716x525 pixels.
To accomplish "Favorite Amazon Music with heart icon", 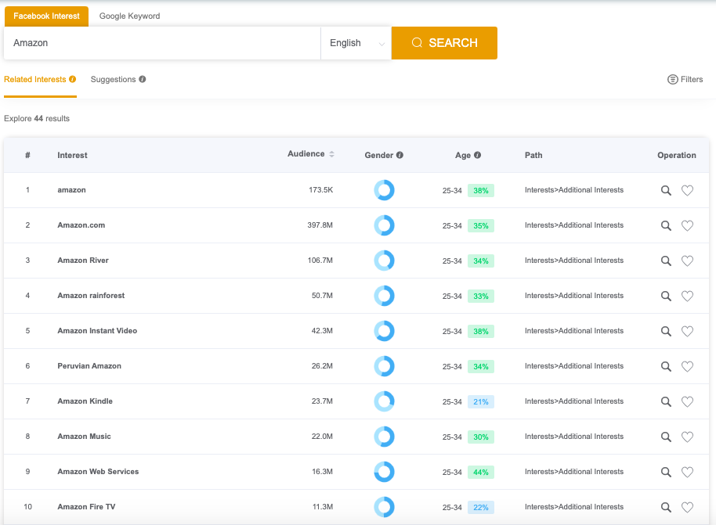I will 687,437.
